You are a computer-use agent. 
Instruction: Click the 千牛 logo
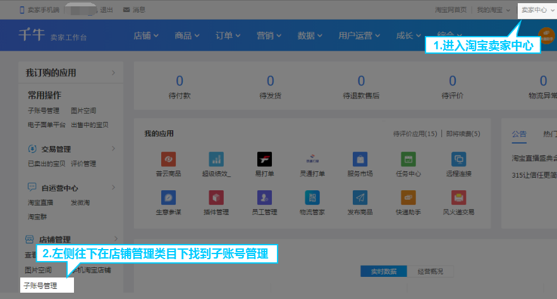(32, 35)
